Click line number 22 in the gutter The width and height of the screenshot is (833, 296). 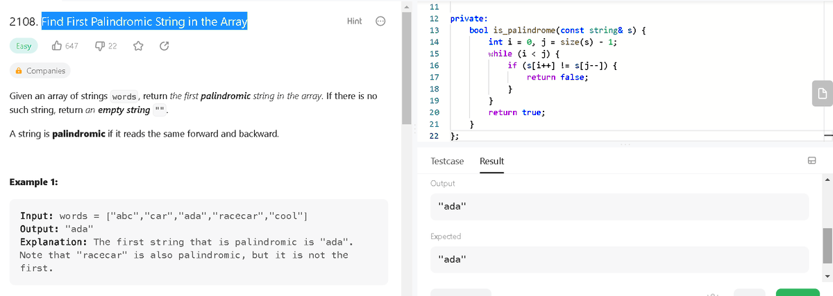point(434,135)
